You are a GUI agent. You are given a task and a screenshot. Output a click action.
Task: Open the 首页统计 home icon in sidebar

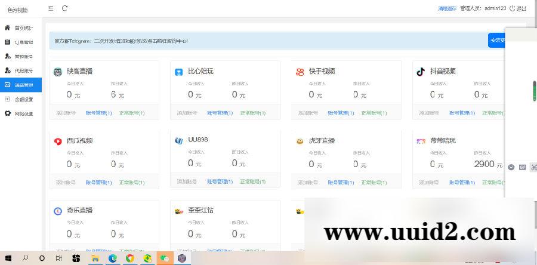point(8,27)
